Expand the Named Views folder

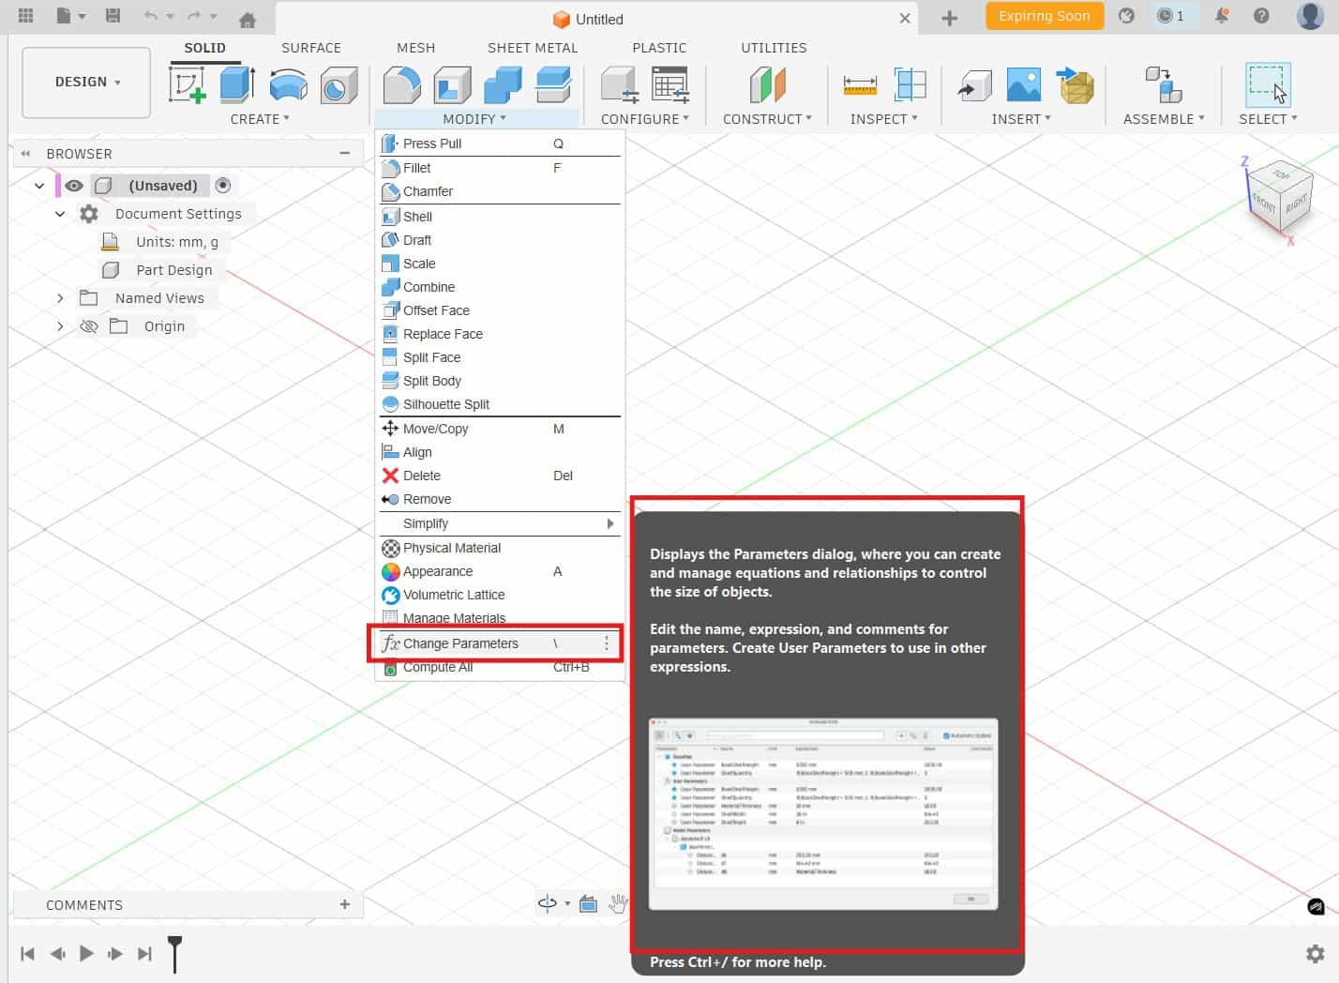(x=60, y=298)
